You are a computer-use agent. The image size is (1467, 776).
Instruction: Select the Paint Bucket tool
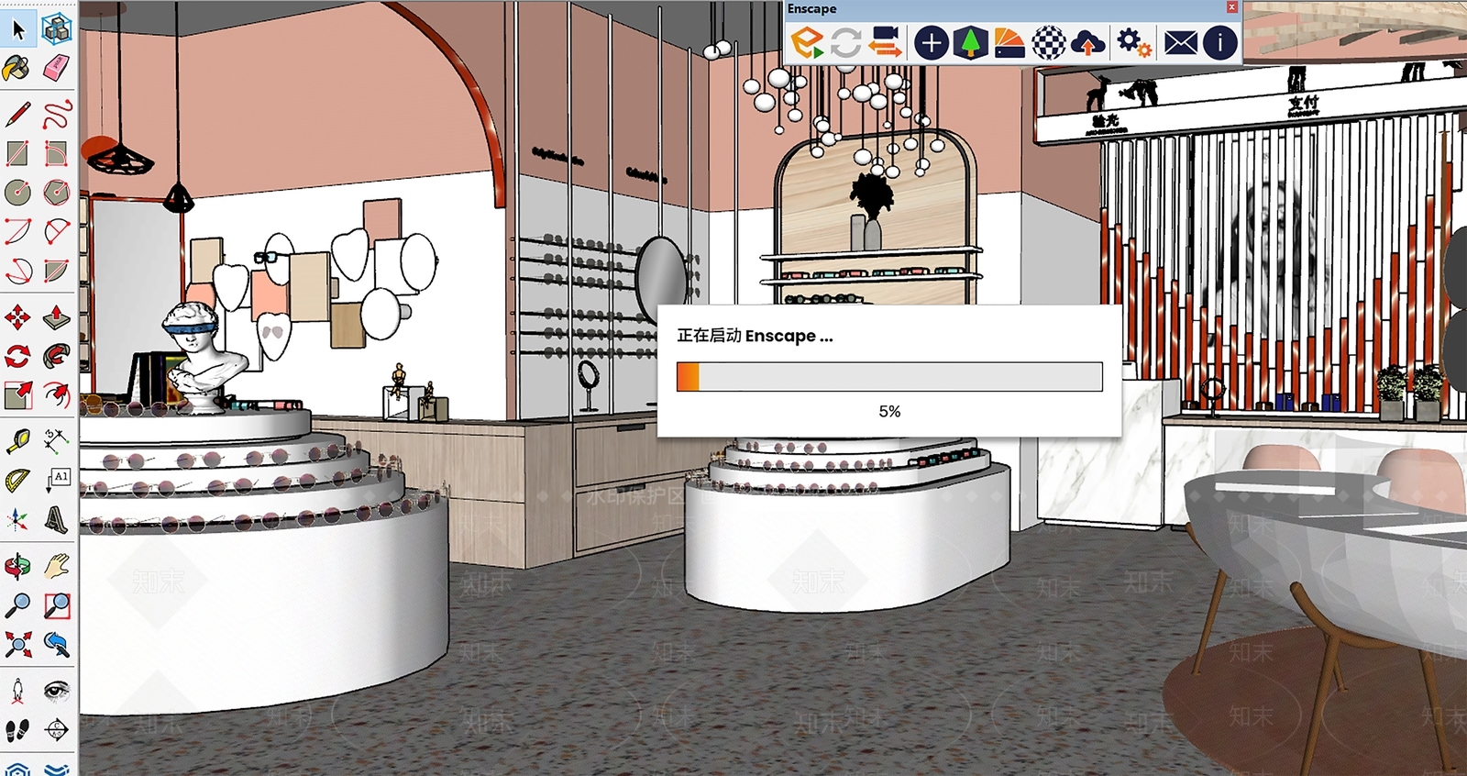point(17,69)
